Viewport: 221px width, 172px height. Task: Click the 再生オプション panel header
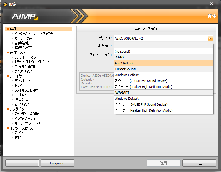pos(146,29)
